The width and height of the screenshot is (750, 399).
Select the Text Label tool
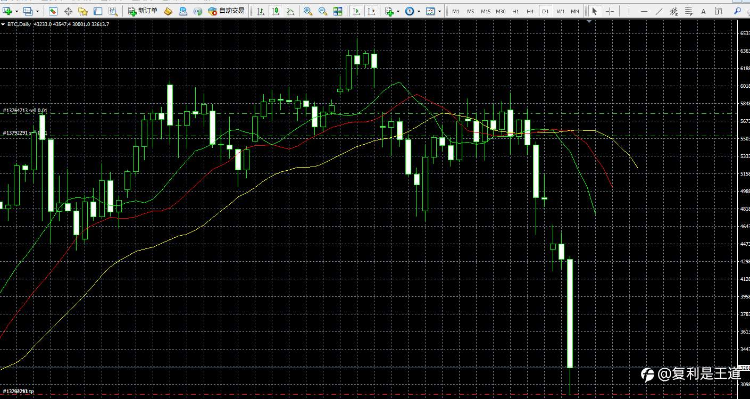tap(718, 11)
